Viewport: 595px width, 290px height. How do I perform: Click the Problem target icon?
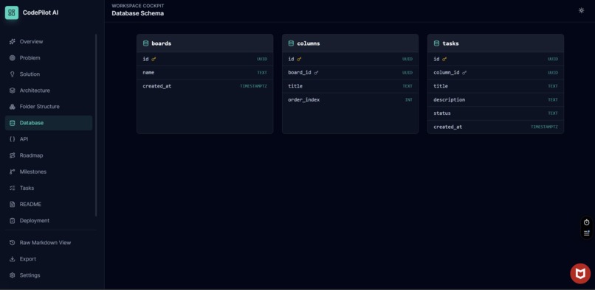[12, 58]
